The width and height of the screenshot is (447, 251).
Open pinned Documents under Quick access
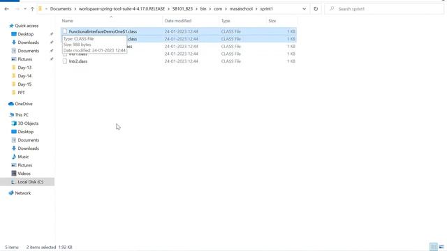28,51
